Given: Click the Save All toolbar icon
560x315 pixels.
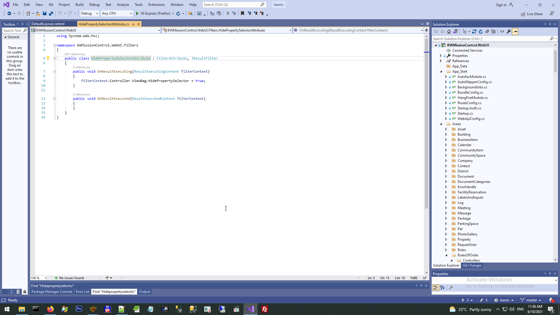Looking at the screenshot, I should pos(51,13).
